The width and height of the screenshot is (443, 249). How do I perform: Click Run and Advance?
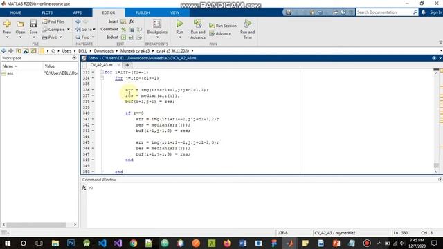198,29
